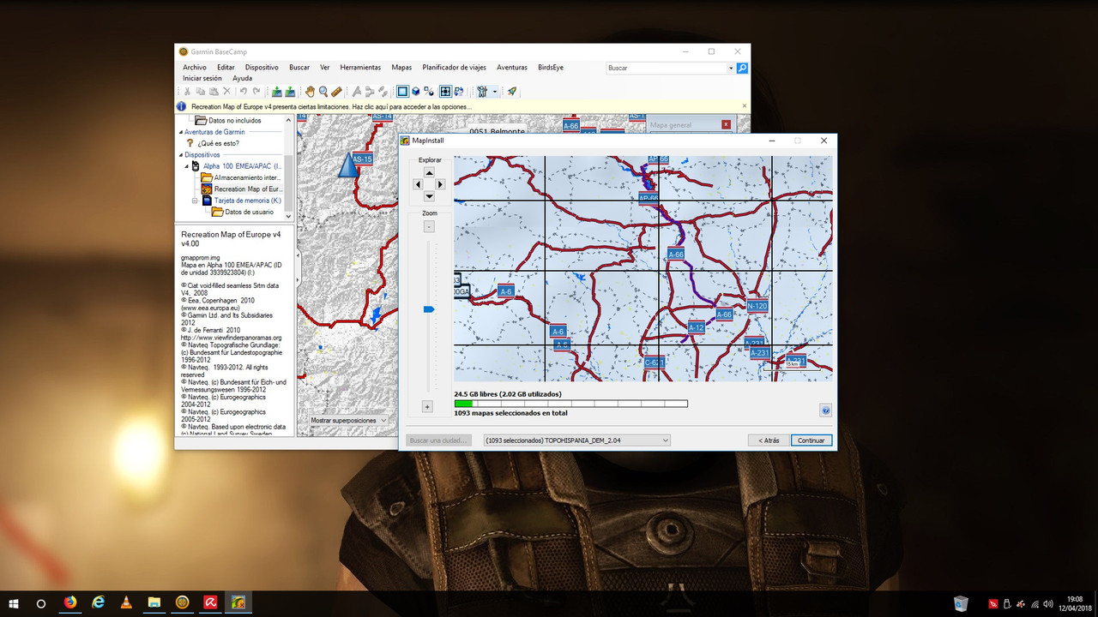Viewport: 1098px width, 617px height.
Task: Click the Send to device icon
Action: (276, 91)
